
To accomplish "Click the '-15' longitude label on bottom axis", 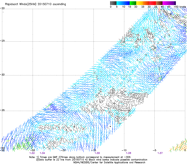I will click(94, 150).
